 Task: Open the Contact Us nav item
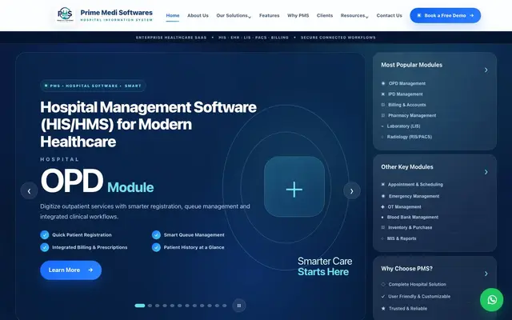click(x=390, y=16)
